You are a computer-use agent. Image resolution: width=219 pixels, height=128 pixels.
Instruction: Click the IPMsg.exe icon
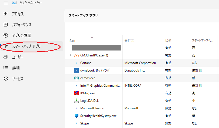77,93
